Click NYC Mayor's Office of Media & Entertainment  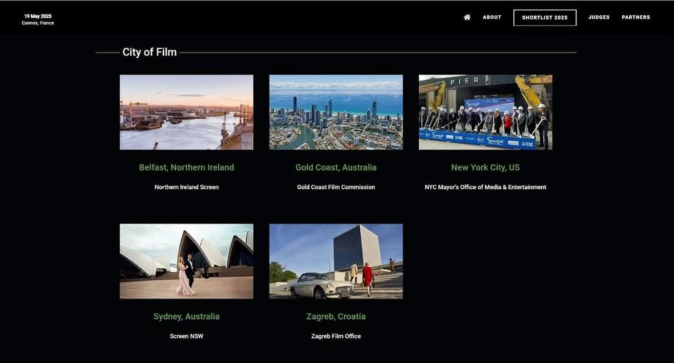click(485, 187)
